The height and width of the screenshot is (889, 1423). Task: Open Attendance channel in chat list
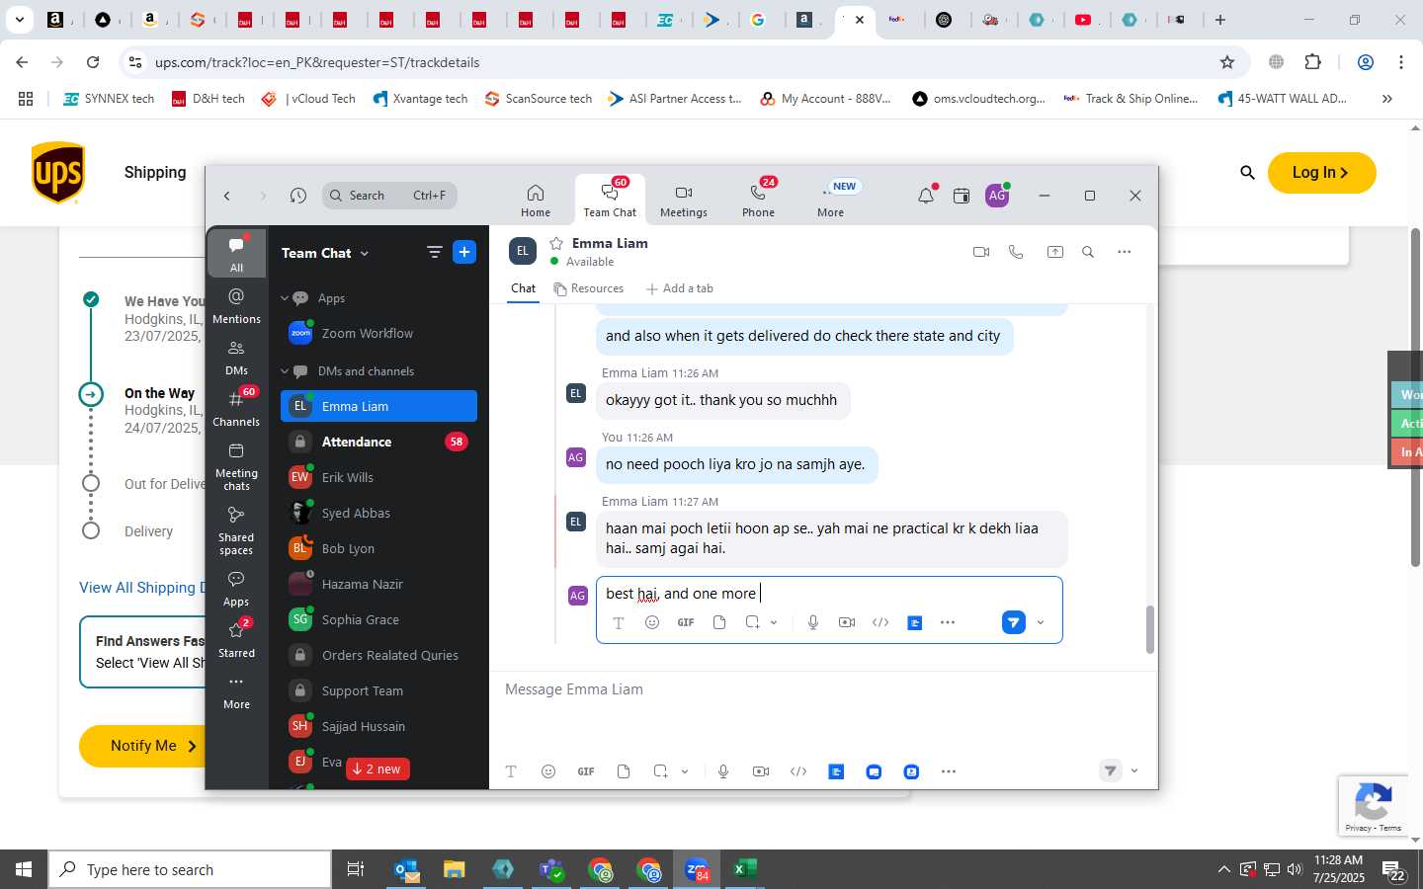pos(378,442)
